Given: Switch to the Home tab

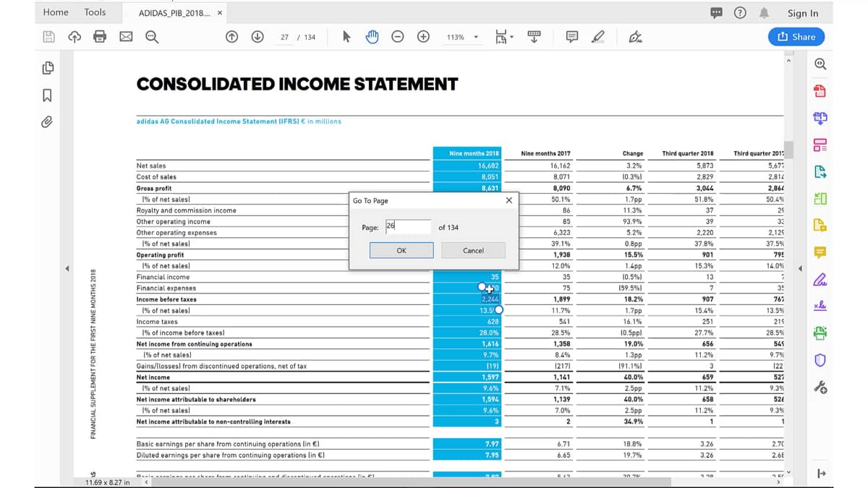Looking at the screenshot, I should (x=56, y=12).
